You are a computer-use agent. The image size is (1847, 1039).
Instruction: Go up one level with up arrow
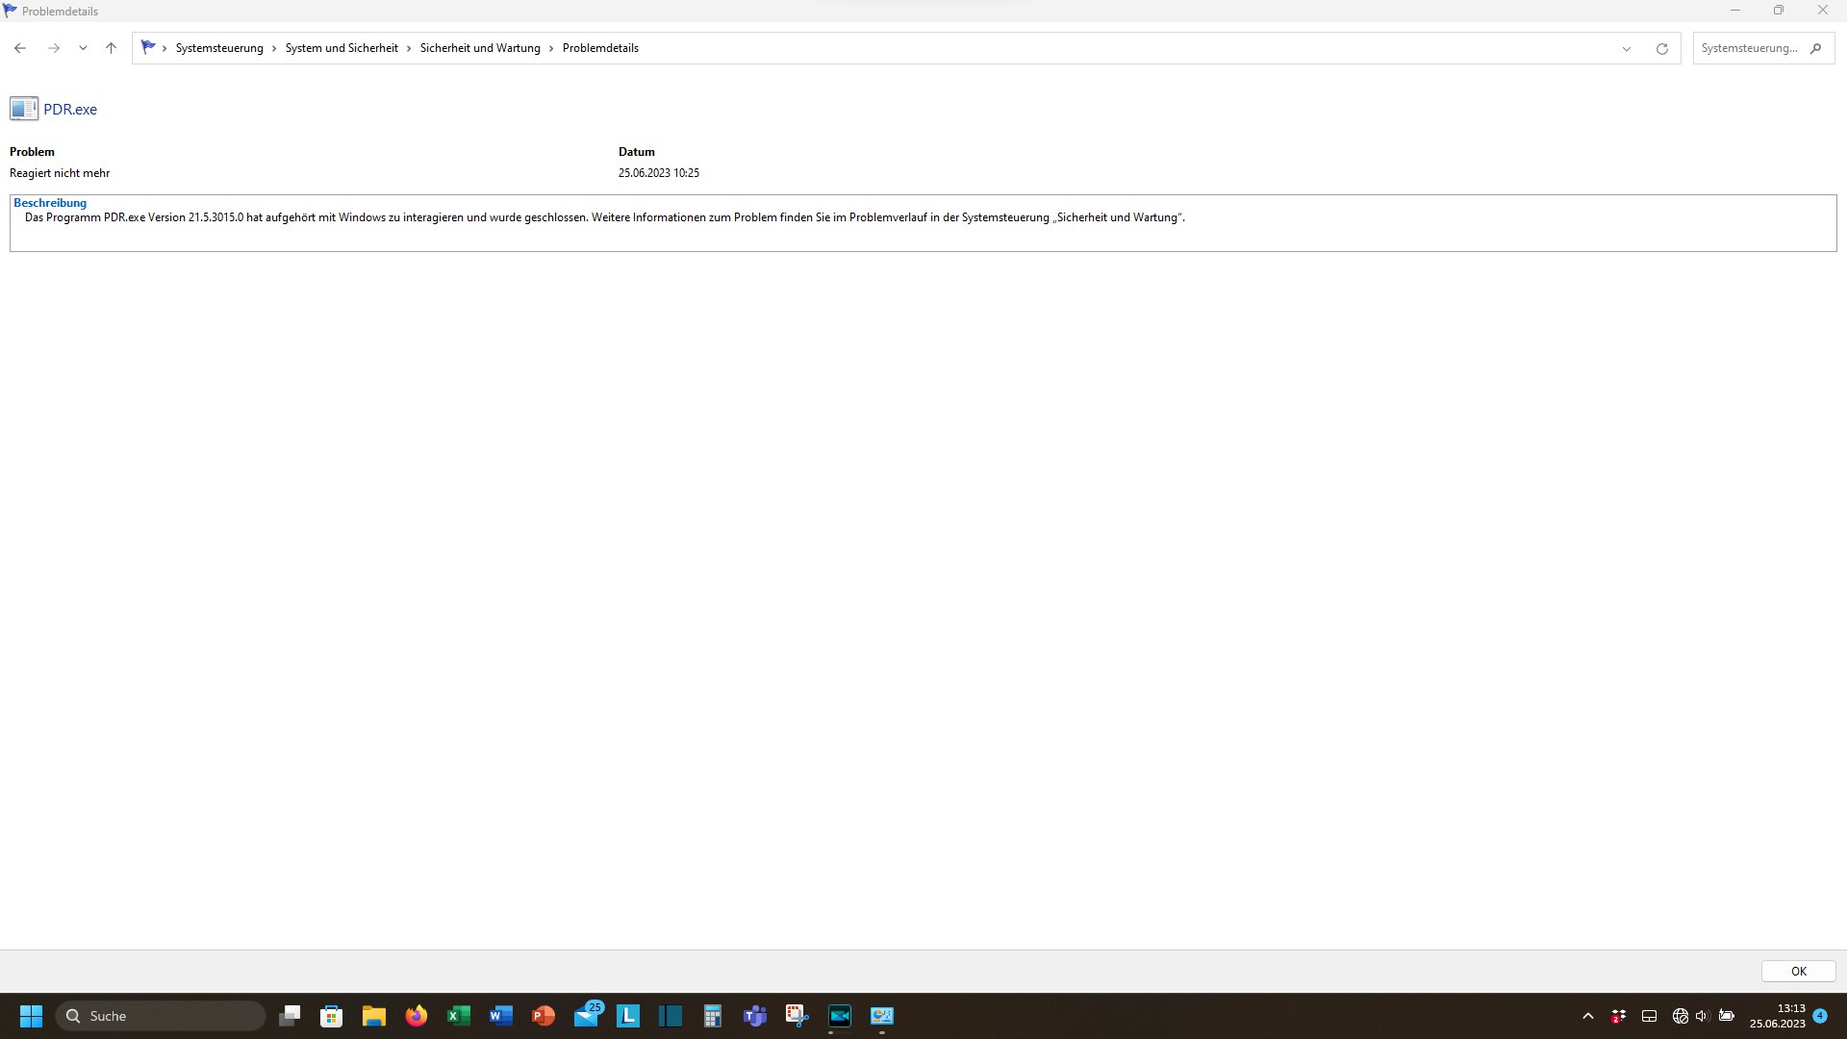[x=111, y=48]
